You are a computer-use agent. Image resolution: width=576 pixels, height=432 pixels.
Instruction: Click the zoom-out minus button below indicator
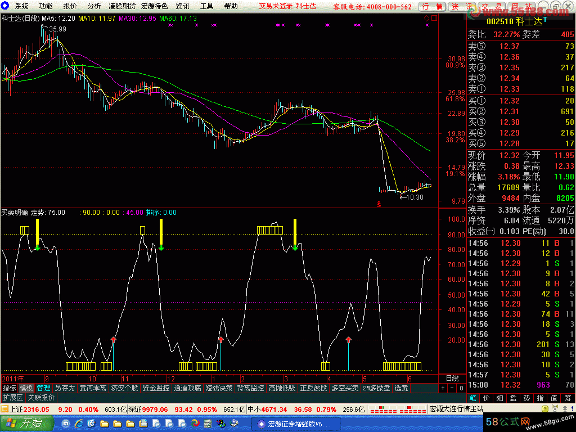tap(452, 388)
